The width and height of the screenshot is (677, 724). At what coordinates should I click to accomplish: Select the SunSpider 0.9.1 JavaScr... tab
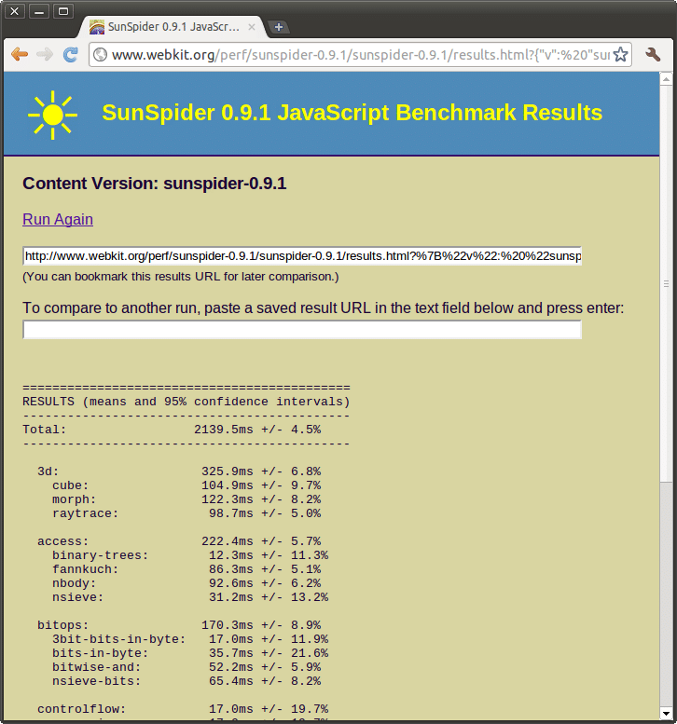pyautogui.click(x=173, y=27)
